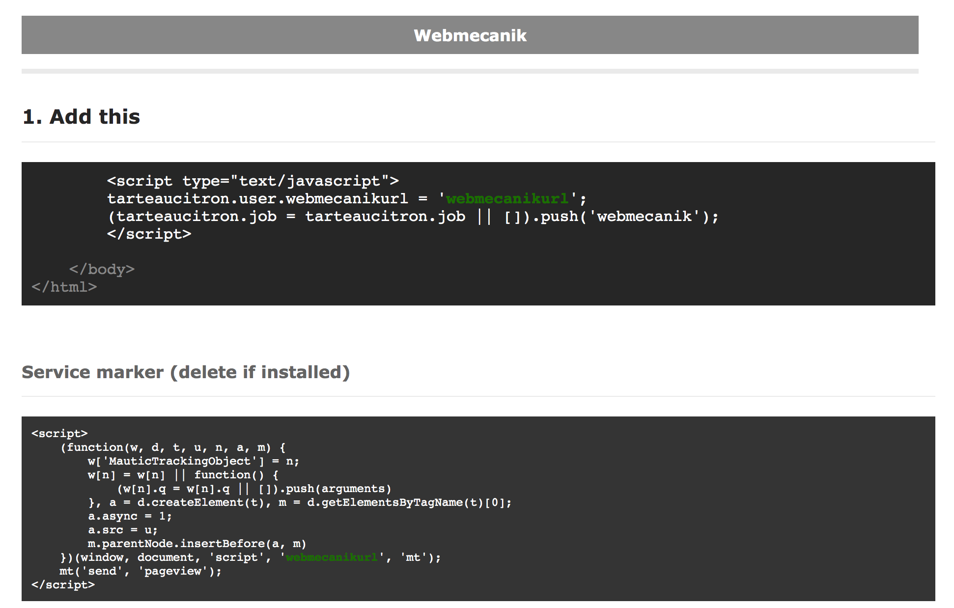Screen dimensions: 954x608
Task: Click the tarteaucitron.job push('webmecanik') line
Action: [x=413, y=216]
